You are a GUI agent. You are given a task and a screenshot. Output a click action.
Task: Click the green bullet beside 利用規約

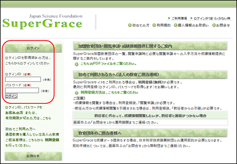click(x=154, y=25)
